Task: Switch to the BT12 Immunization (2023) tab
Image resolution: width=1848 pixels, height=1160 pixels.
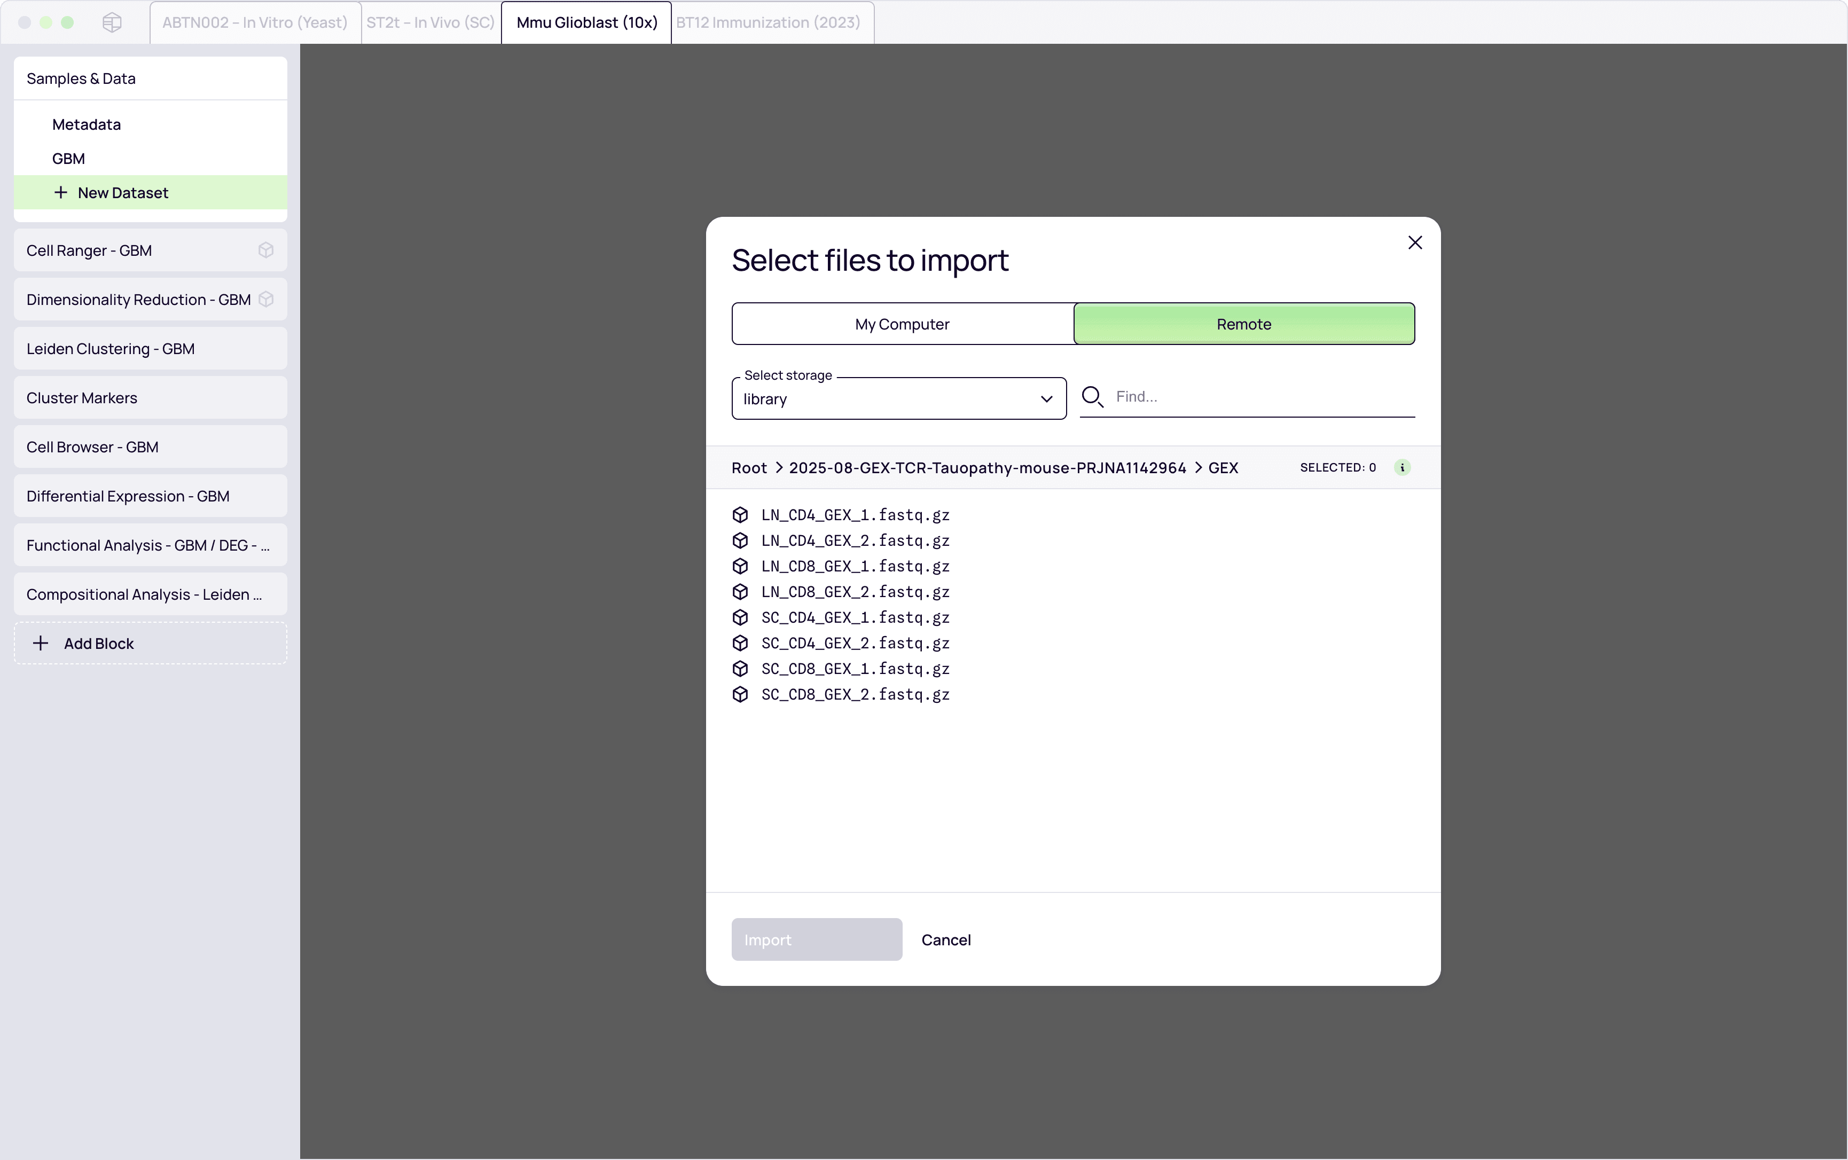Action: [768, 22]
